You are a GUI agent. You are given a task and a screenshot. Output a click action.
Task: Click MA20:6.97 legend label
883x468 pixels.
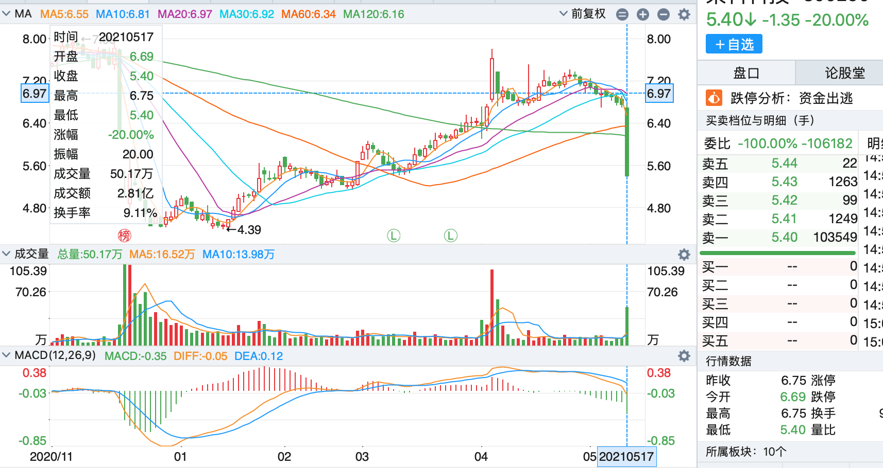[x=185, y=14]
